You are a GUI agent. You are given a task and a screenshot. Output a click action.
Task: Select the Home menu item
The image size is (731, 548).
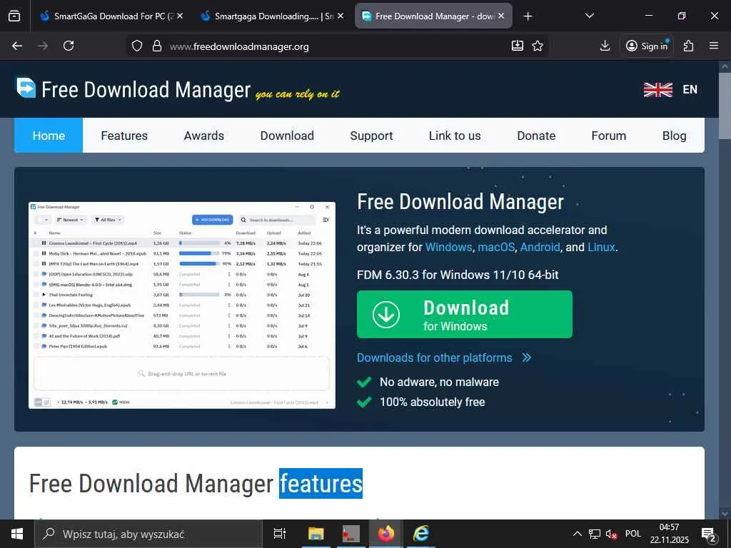click(x=49, y=136)
